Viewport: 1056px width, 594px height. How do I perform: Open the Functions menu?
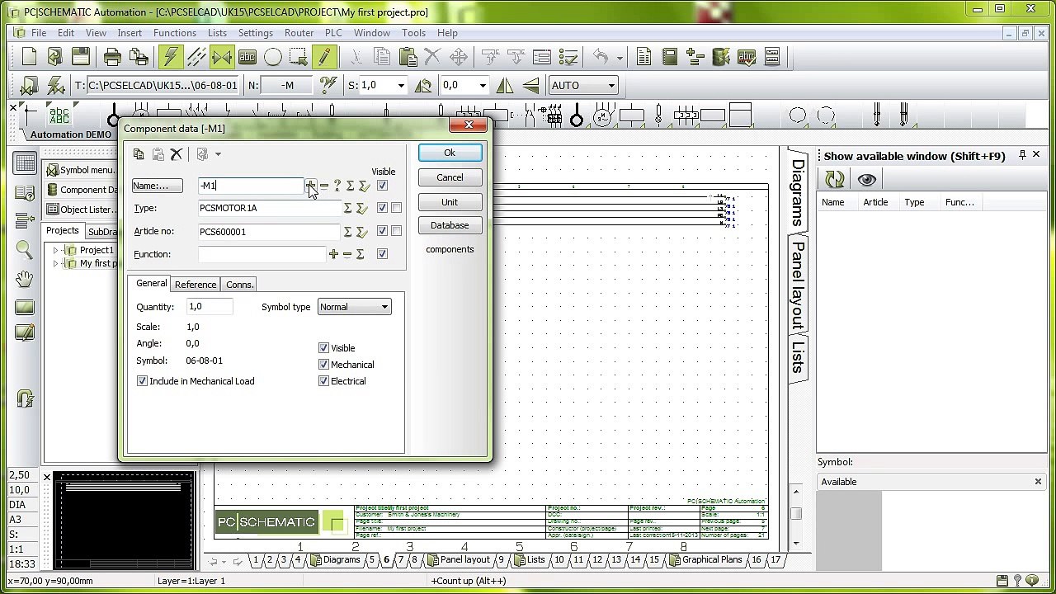175,33
